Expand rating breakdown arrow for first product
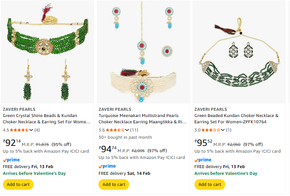 click(31, 130)
